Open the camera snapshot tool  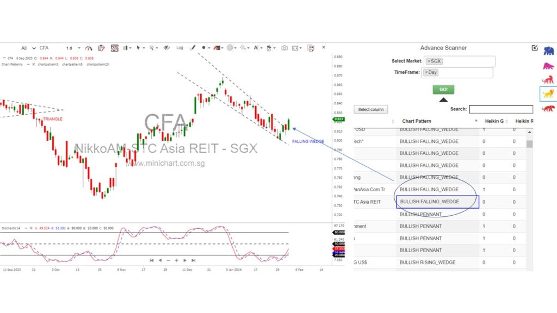[284, 48]
